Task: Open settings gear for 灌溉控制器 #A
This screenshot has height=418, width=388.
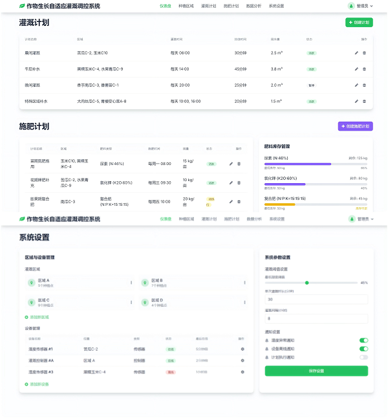Action: [242, 360]
